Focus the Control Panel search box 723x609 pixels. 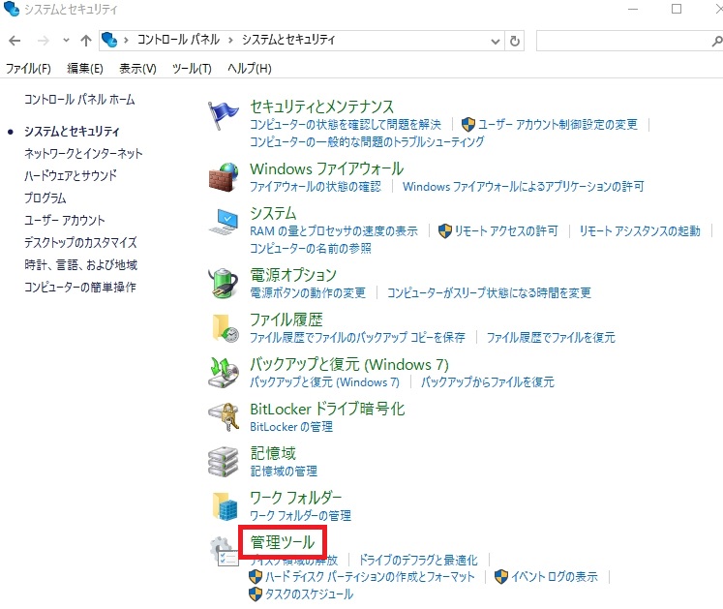(x=625, y=41)
